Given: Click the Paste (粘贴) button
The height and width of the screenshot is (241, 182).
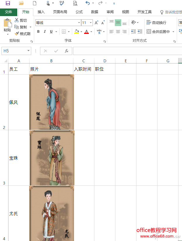Looking at the screenshot, I should point(7,26).
